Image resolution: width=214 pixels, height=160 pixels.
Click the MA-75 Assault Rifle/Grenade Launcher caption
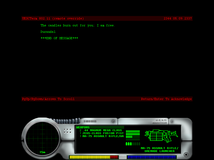pos(159,150)
